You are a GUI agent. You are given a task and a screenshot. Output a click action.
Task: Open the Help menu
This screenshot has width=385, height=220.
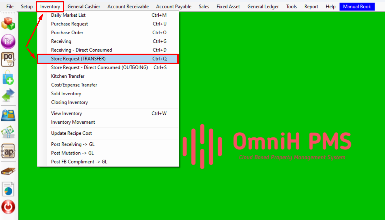click(x=330, y=7)
